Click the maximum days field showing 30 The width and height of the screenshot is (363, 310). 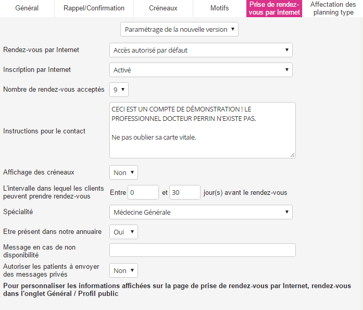tap(185, 192)
